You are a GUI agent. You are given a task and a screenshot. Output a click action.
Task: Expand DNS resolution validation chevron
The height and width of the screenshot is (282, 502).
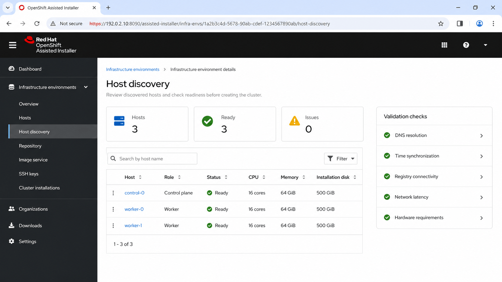point(482,136)
